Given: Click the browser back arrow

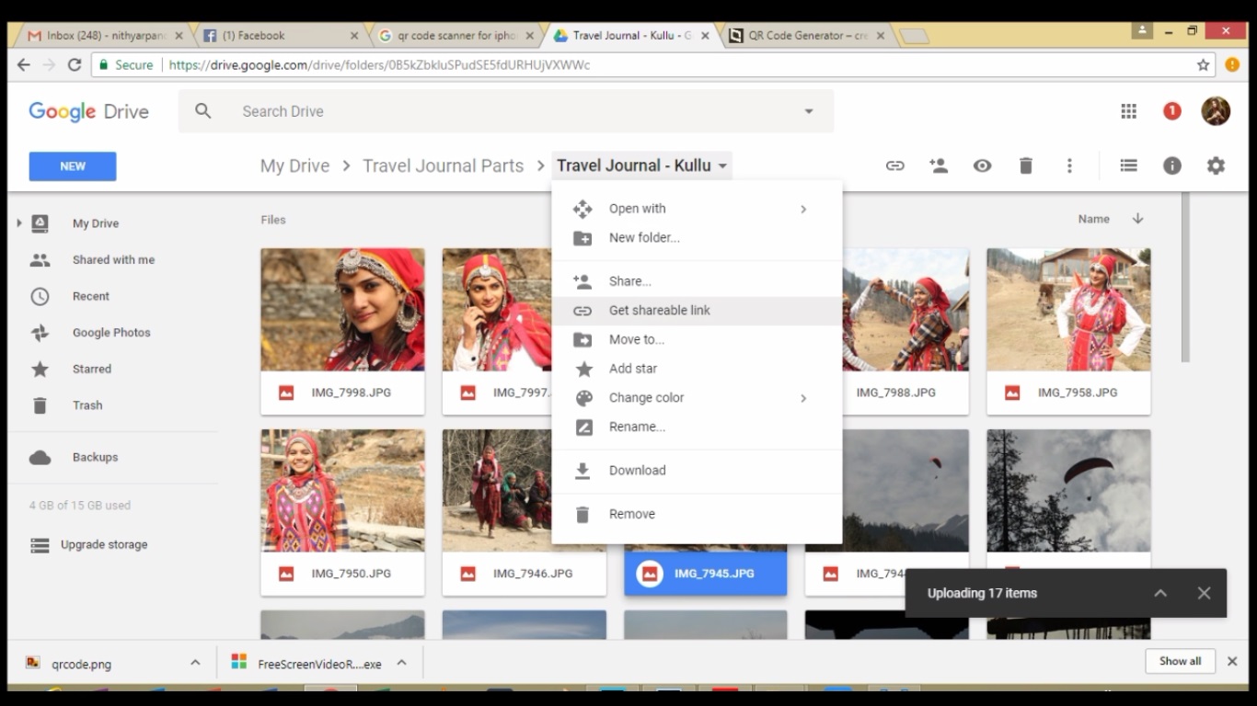Looking at the screenshot, I should (x=24, y=65).
